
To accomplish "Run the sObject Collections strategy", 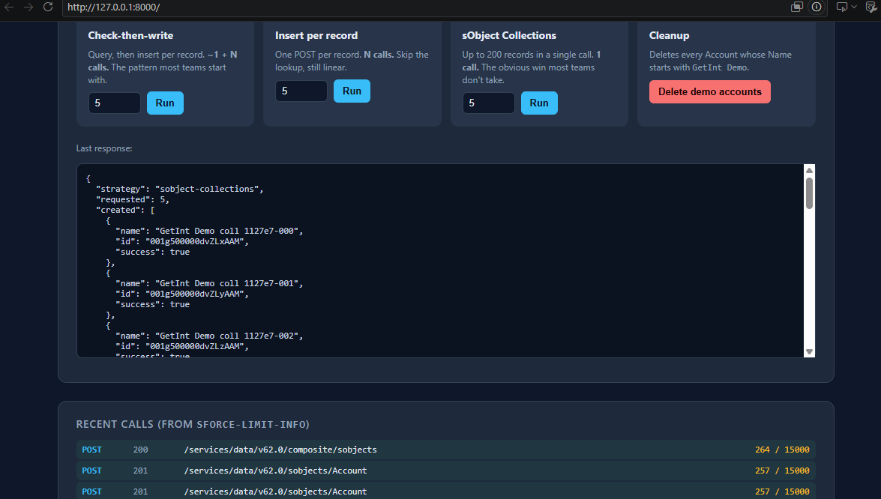I will click(x=539, y=103).
